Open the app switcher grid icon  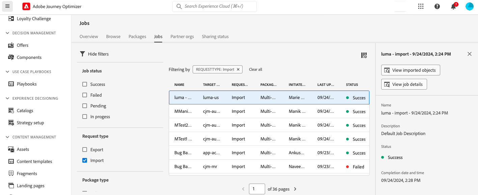click(x=421, y=6)
